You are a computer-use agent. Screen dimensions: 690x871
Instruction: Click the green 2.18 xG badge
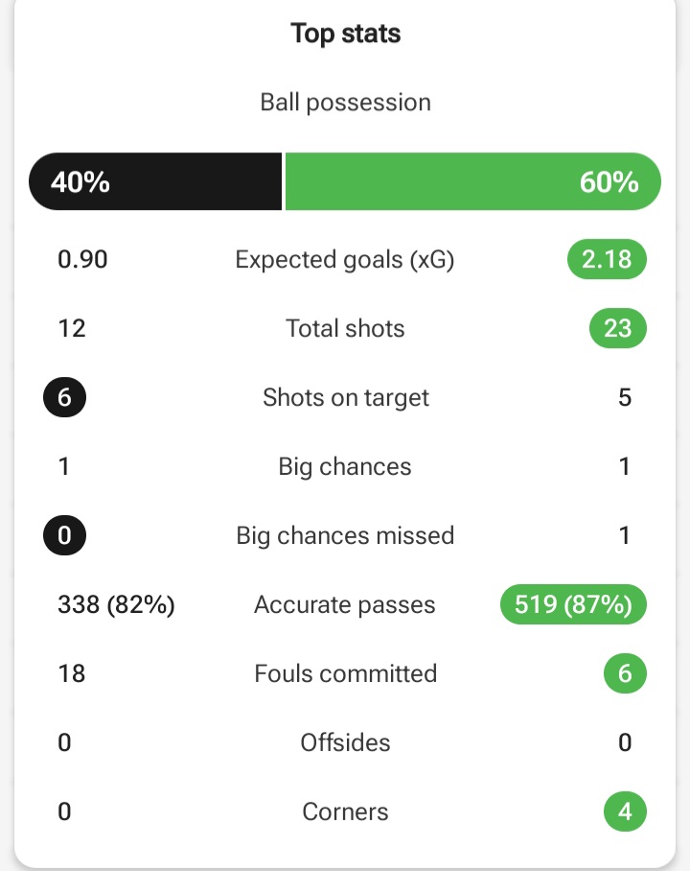click(607, 260)
